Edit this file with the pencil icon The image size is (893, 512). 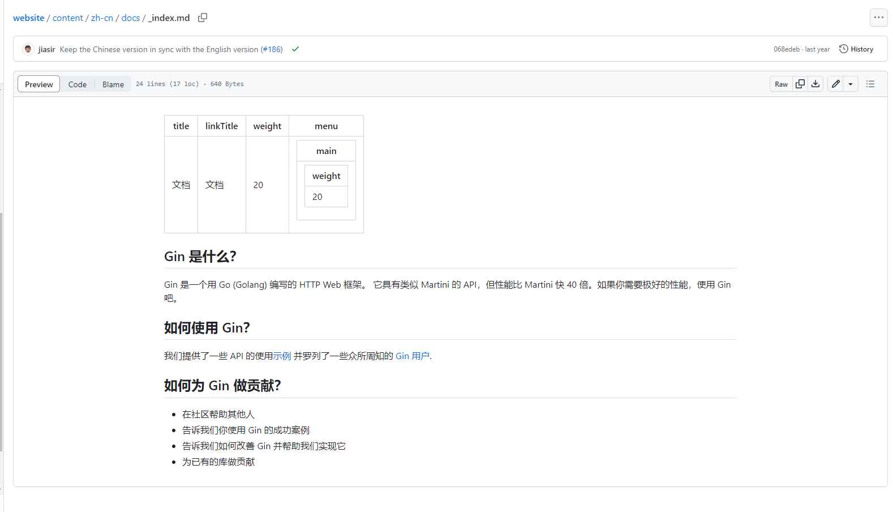835,84
